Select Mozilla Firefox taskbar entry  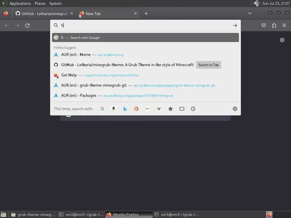coord(129,215)
